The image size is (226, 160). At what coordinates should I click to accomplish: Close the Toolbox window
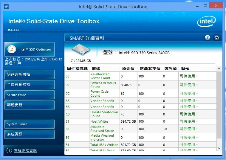coord(216,5)
